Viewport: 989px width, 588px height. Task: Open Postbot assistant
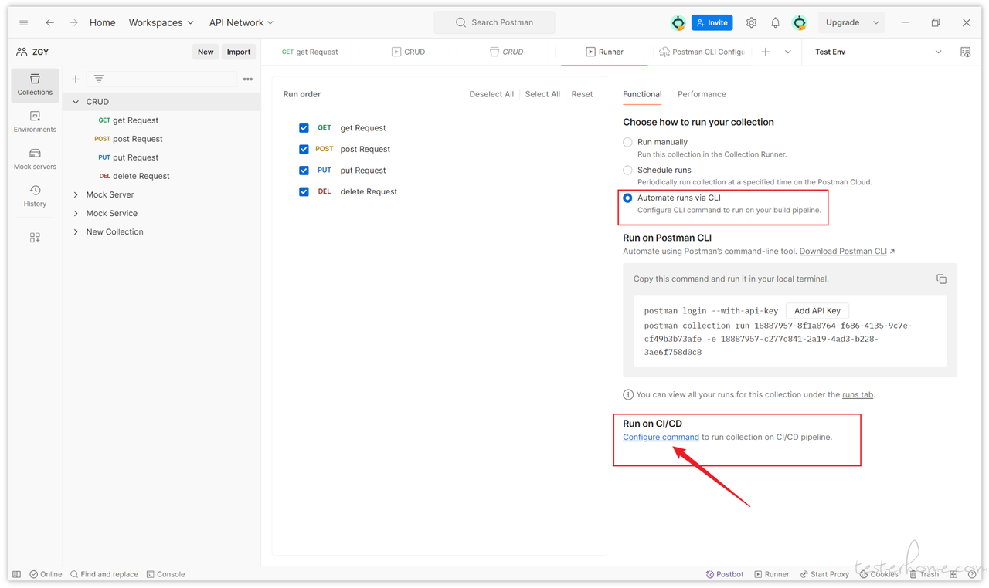[x=725, y=574]
